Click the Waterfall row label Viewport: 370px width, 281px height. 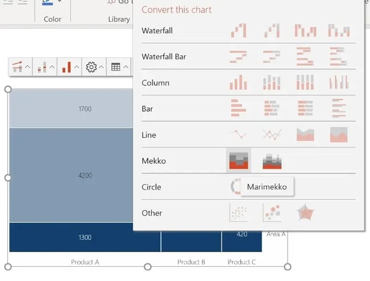[x=157, y=31]
